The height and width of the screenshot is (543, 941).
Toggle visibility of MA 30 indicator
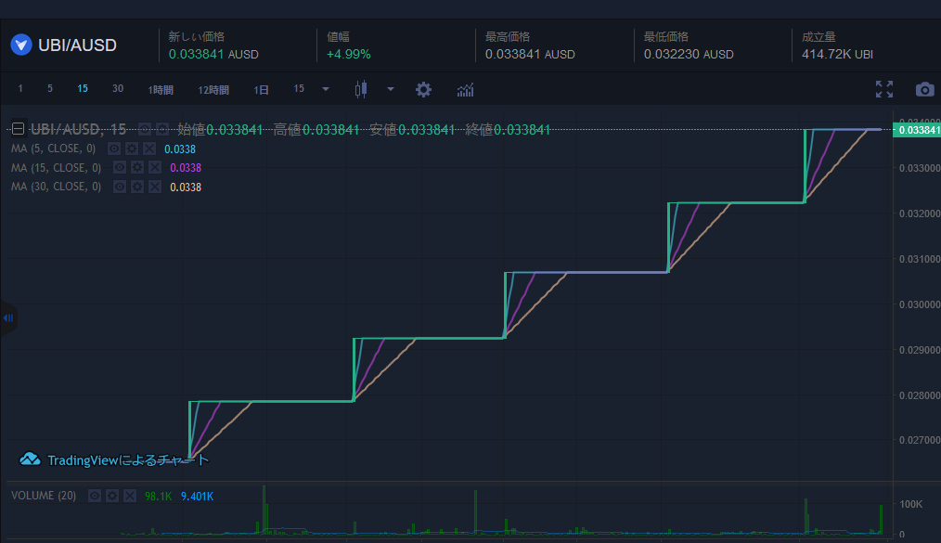point(120,187)
